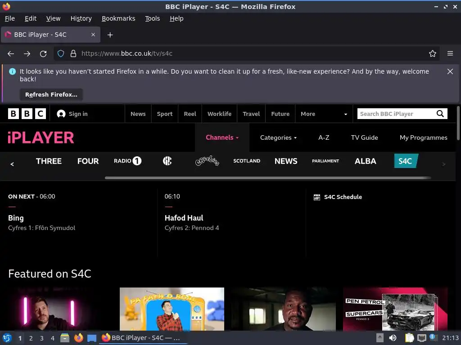This screenshot has height=345, width=461.
Task: Switch to workspace 2 in taskbar
Action: [x=31, y=338]
